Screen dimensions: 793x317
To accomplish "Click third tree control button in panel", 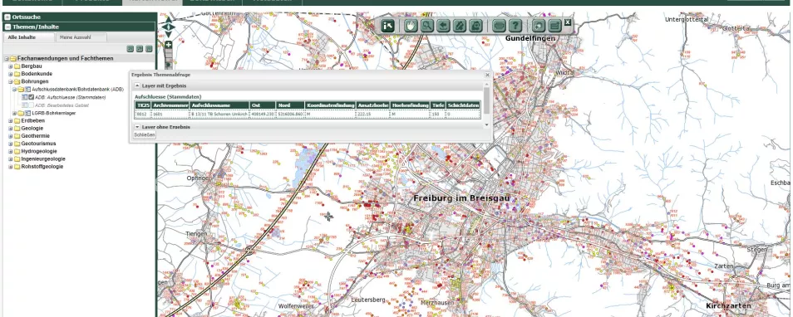I will tap(149, 49).
